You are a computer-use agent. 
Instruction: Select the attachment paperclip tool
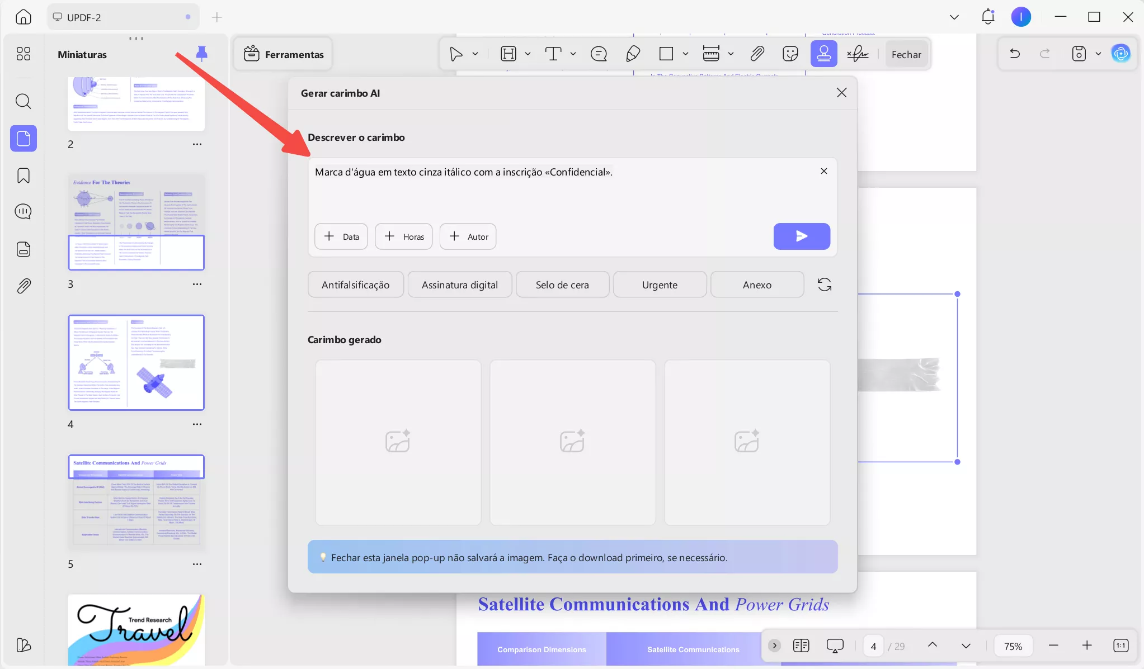(x=757, y=54)
